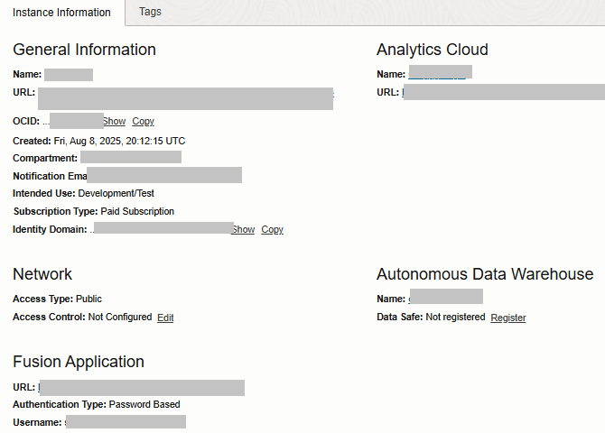Switch to the Tags tab
The height and width of the screenshot is (433, 605).
150,13
